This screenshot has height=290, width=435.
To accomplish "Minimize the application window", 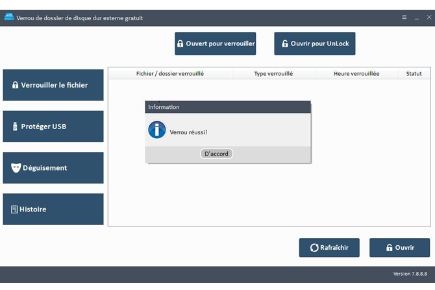I will click(x=416, y=18).
